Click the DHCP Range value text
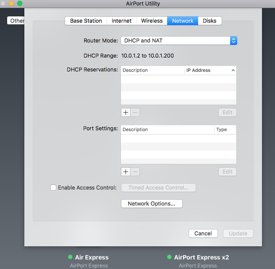Image resolution: width=275 pixels, height=269 pixels. [x=147, y=56]
